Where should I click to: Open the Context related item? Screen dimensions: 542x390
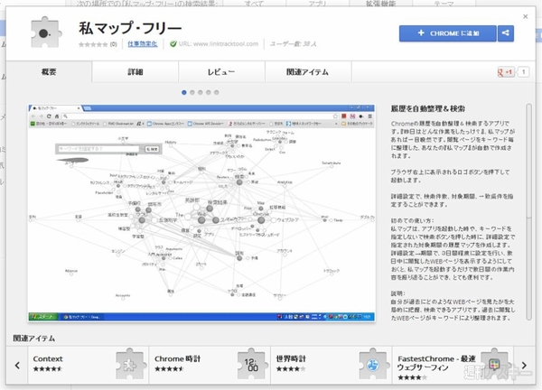coord(89,365)
